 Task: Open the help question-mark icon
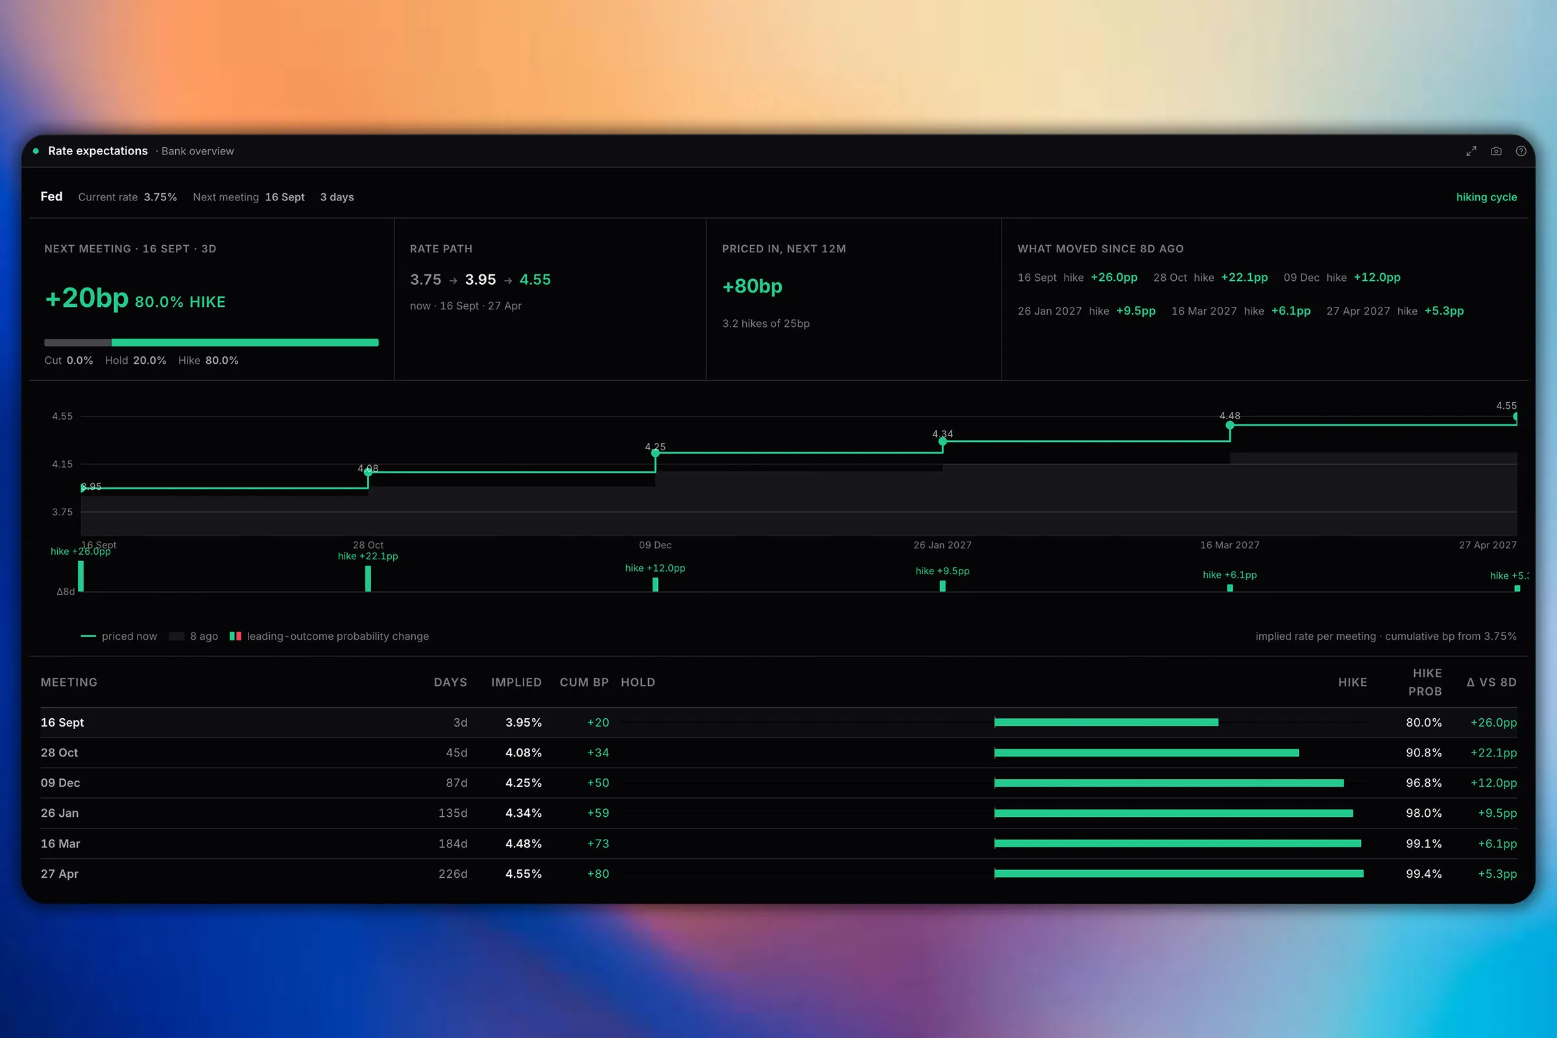pos(1521,151)
